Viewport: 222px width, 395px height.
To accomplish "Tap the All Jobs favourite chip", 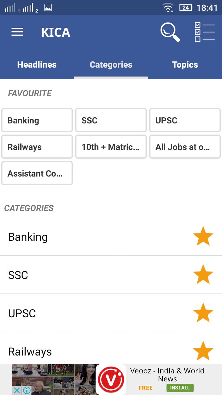I will (x=185, y=147).
